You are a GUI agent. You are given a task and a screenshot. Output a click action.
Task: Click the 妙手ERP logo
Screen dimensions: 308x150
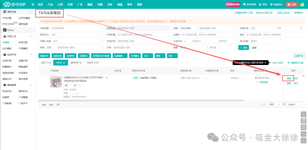click(15, 4)
